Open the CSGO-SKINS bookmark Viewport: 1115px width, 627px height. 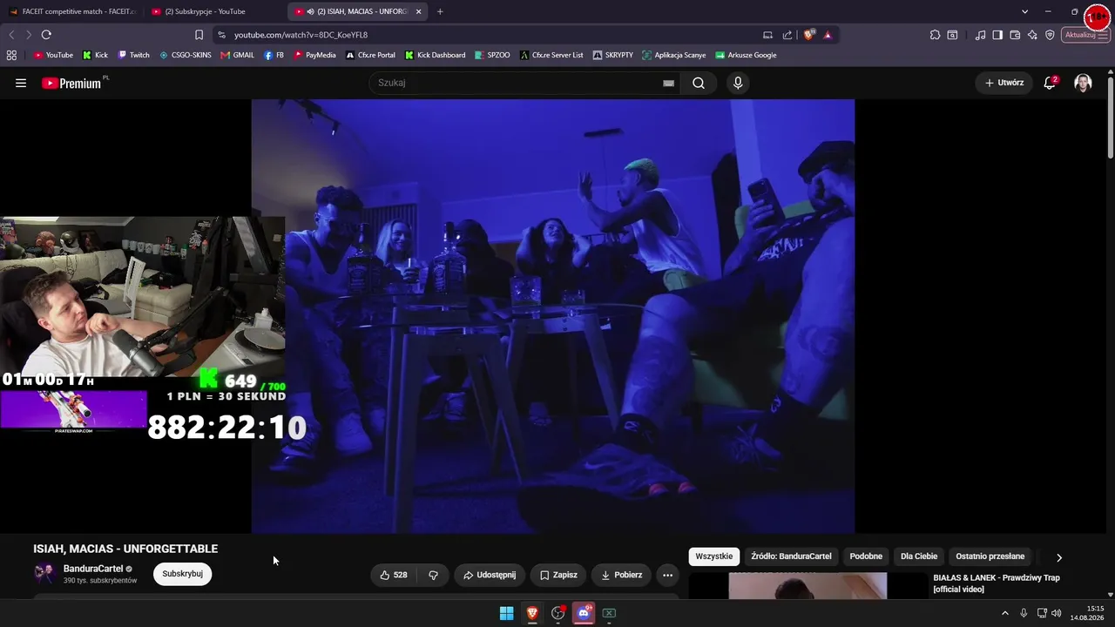[x=185, y=55]
